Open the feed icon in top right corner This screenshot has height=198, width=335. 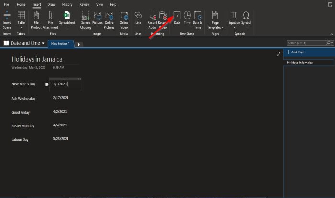330,5
